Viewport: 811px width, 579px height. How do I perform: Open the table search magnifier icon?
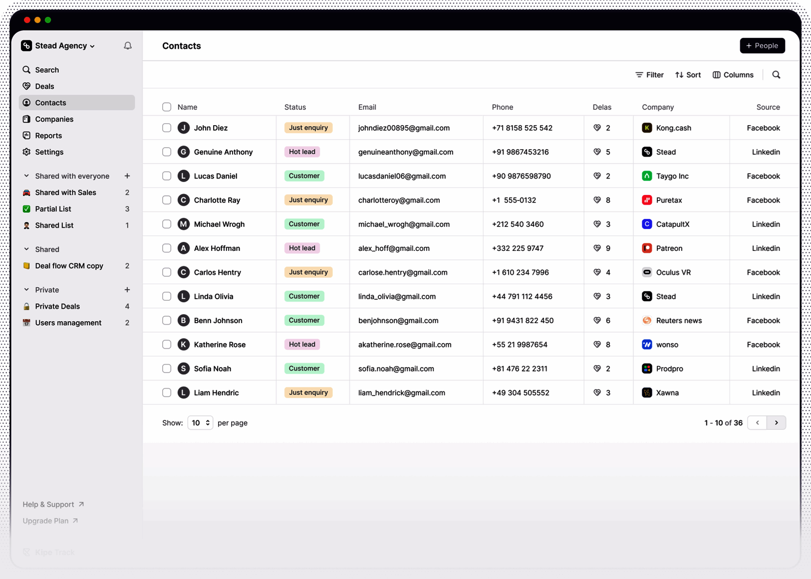click(776, 75)
